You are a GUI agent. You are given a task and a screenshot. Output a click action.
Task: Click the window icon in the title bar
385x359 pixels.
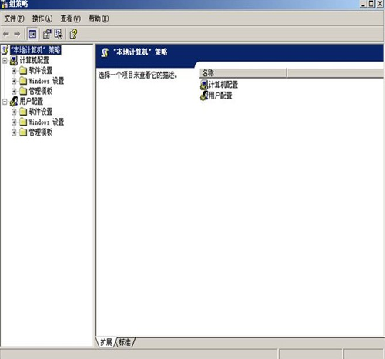tap(4, 4)
